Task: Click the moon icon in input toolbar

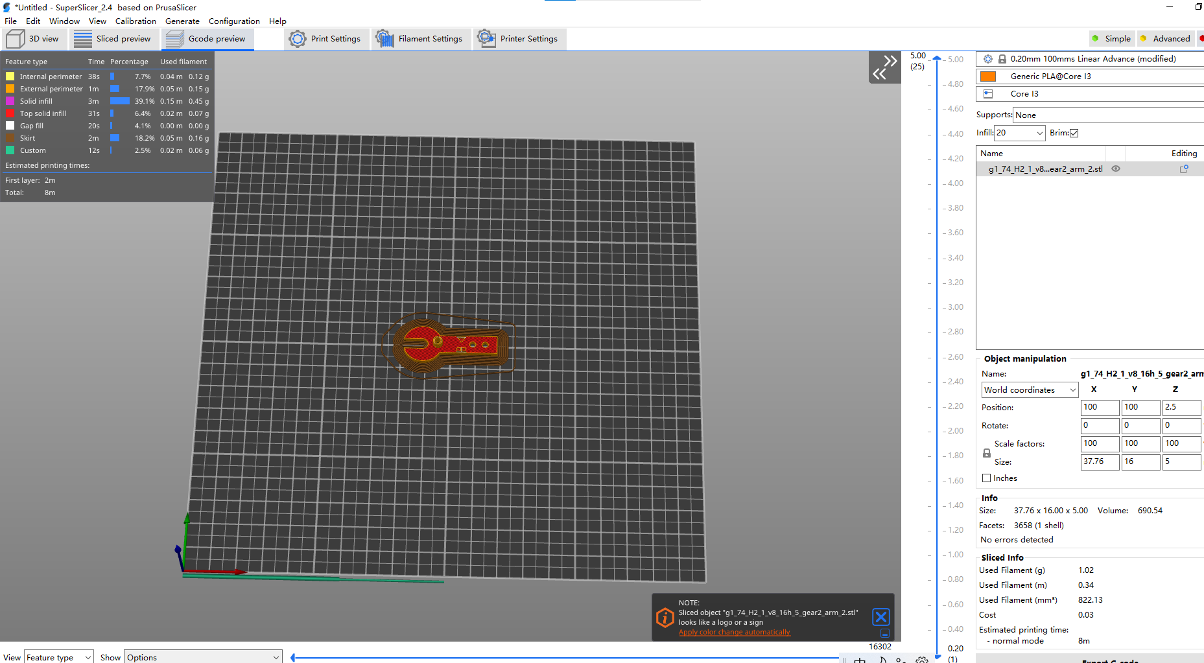Action: pyautogui.click(x=882, y=660)
